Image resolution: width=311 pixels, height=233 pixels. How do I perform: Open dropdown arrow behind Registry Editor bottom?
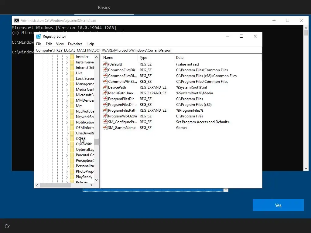(x=226, y=190)
